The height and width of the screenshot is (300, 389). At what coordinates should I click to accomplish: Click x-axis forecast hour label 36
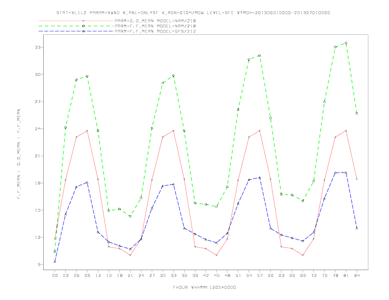(184, 275)
